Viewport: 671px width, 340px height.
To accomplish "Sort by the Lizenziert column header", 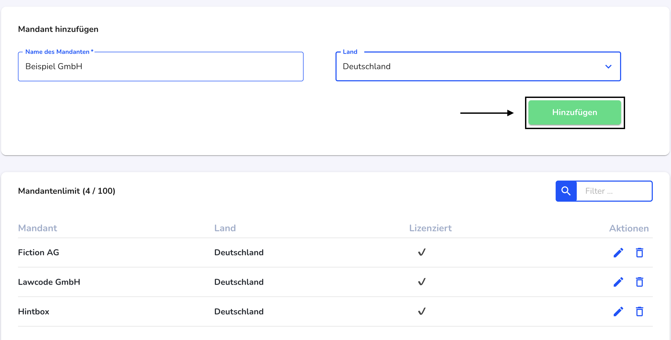I will click(430, 228).
